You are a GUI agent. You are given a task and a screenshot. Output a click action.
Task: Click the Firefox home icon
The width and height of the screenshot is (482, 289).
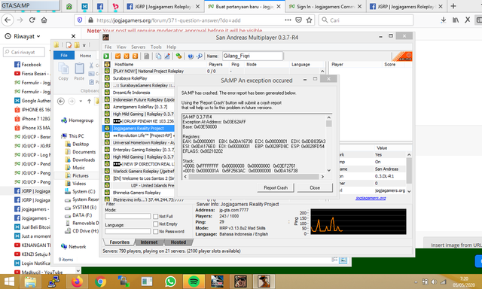coord(44,20)
